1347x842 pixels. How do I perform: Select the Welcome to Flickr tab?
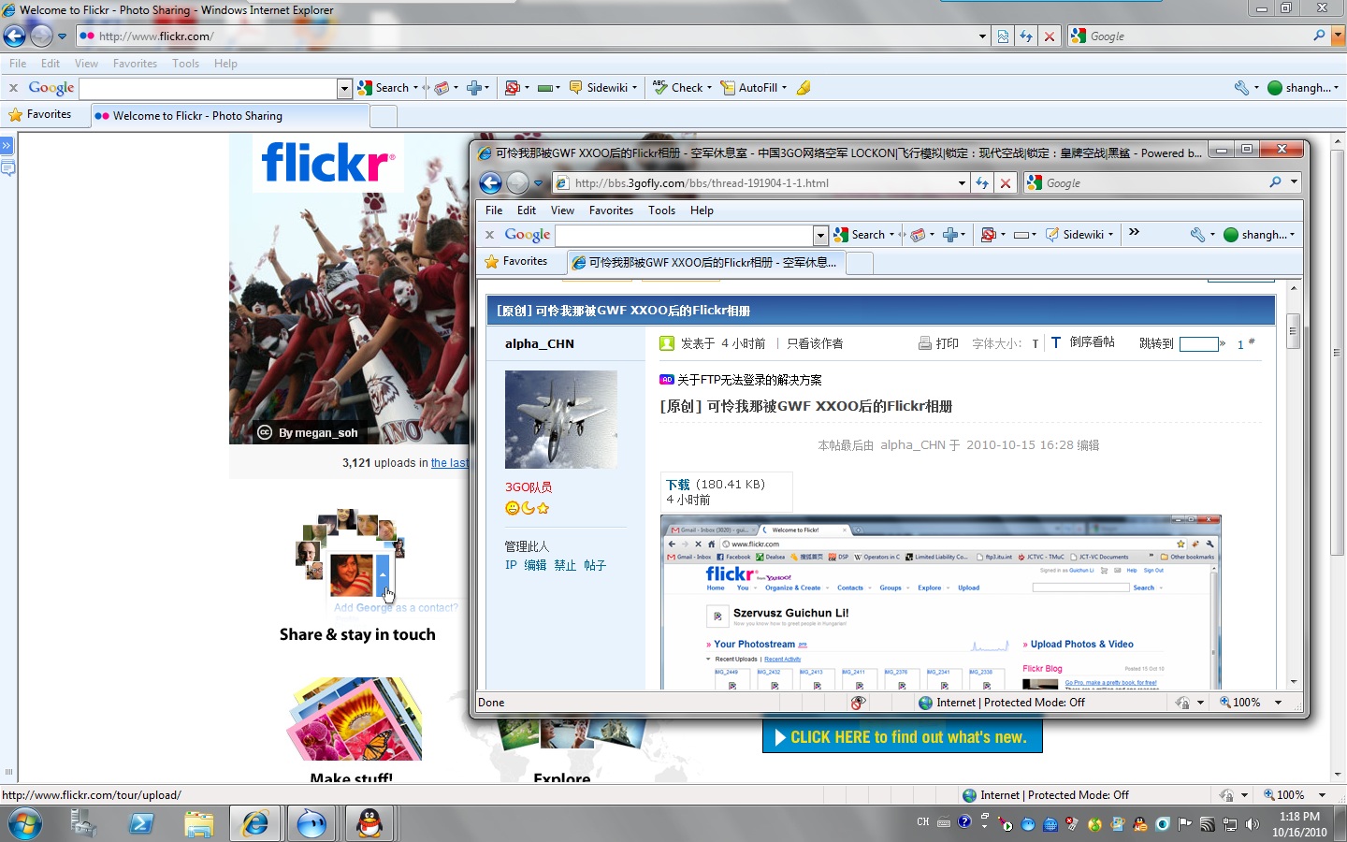click(230, 116)
